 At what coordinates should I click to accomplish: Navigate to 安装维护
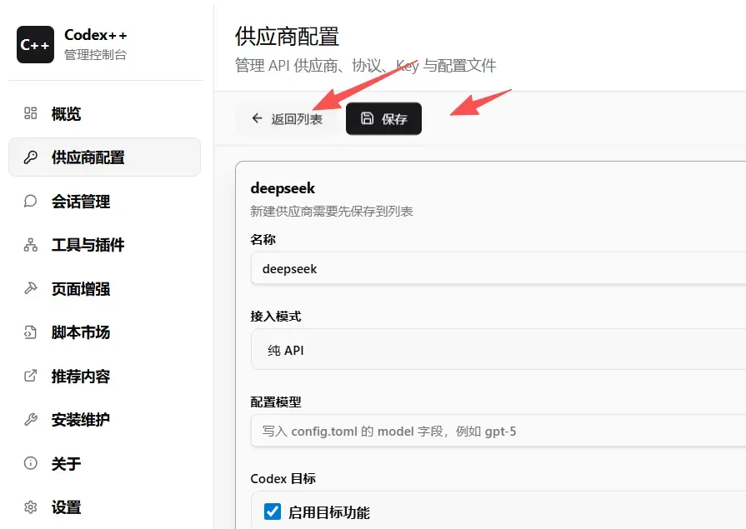[x=105, y=420]
